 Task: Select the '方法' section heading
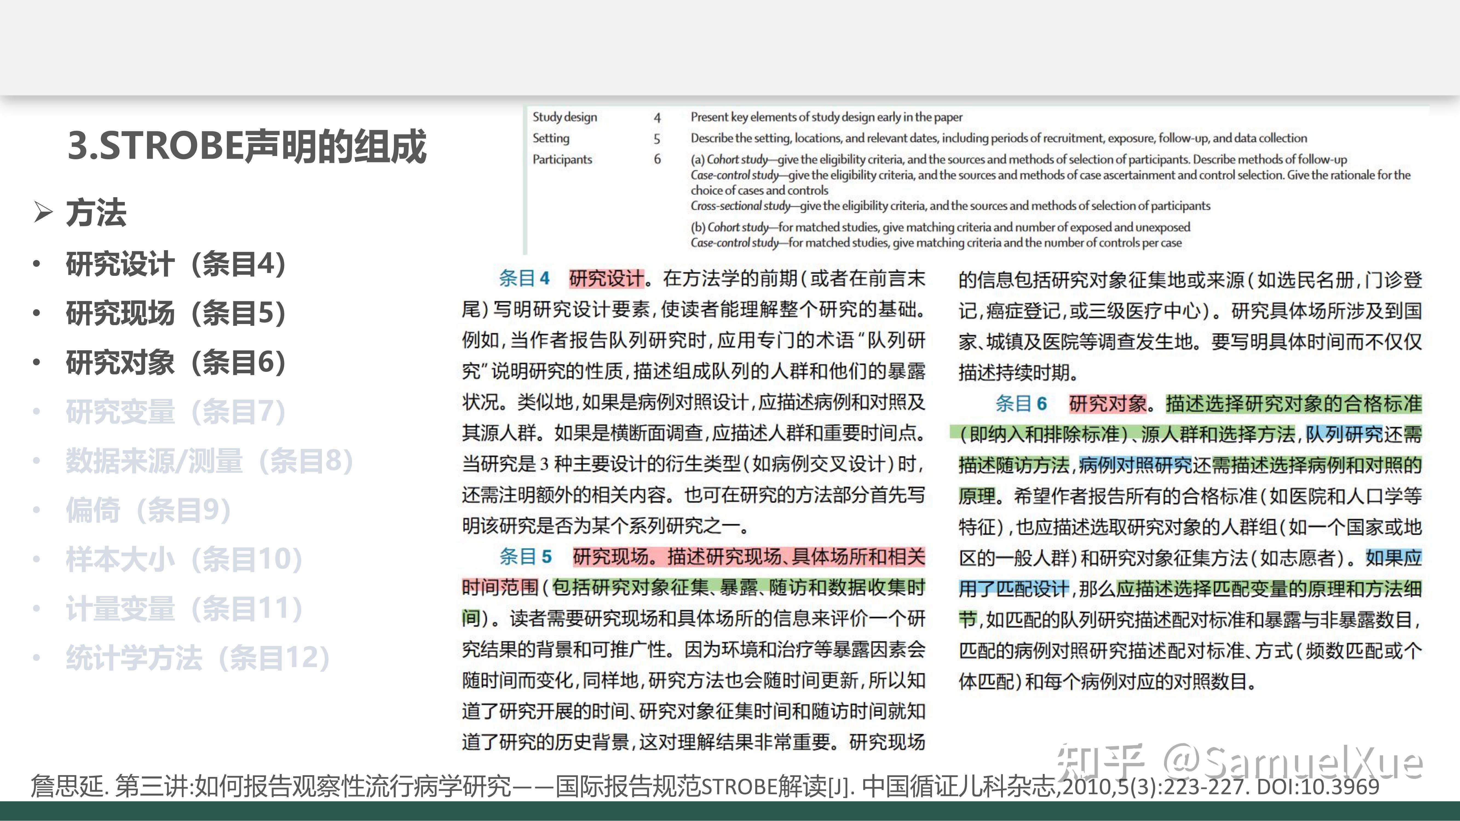pyautogui.click(x=96, y=212)
